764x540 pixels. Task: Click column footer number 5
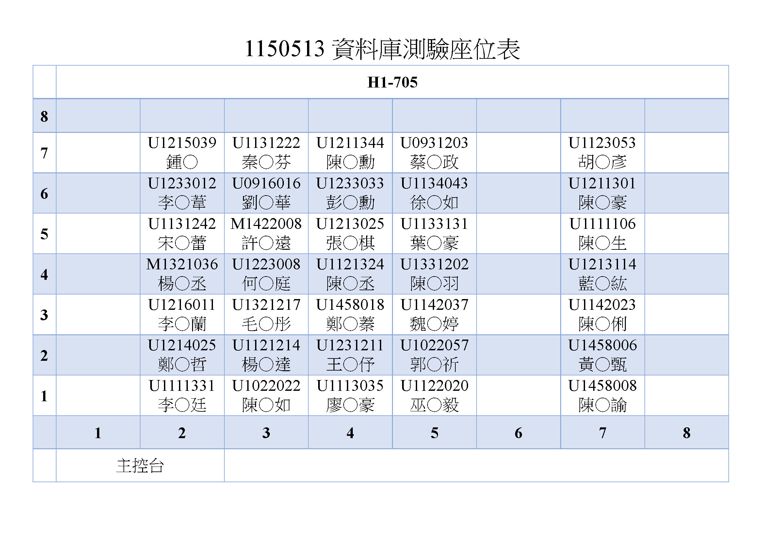[434, 433]
